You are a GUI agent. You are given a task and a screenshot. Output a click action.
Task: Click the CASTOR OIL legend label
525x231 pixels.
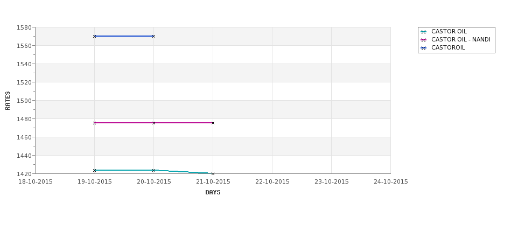click(x=449, y=31)
